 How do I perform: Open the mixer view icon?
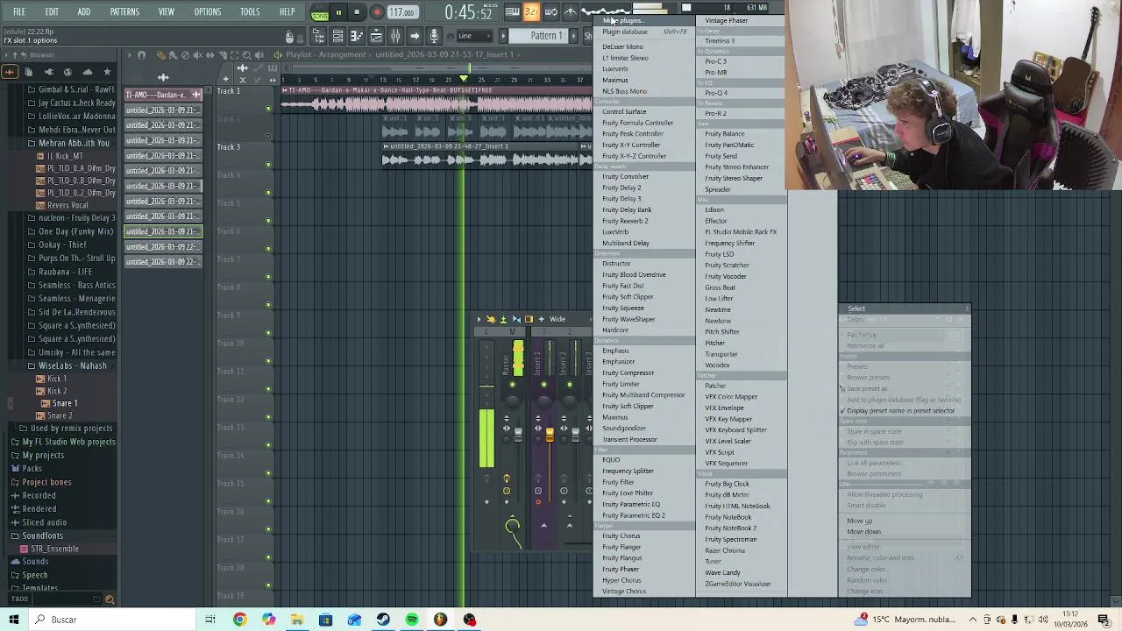tap(395, 36)
